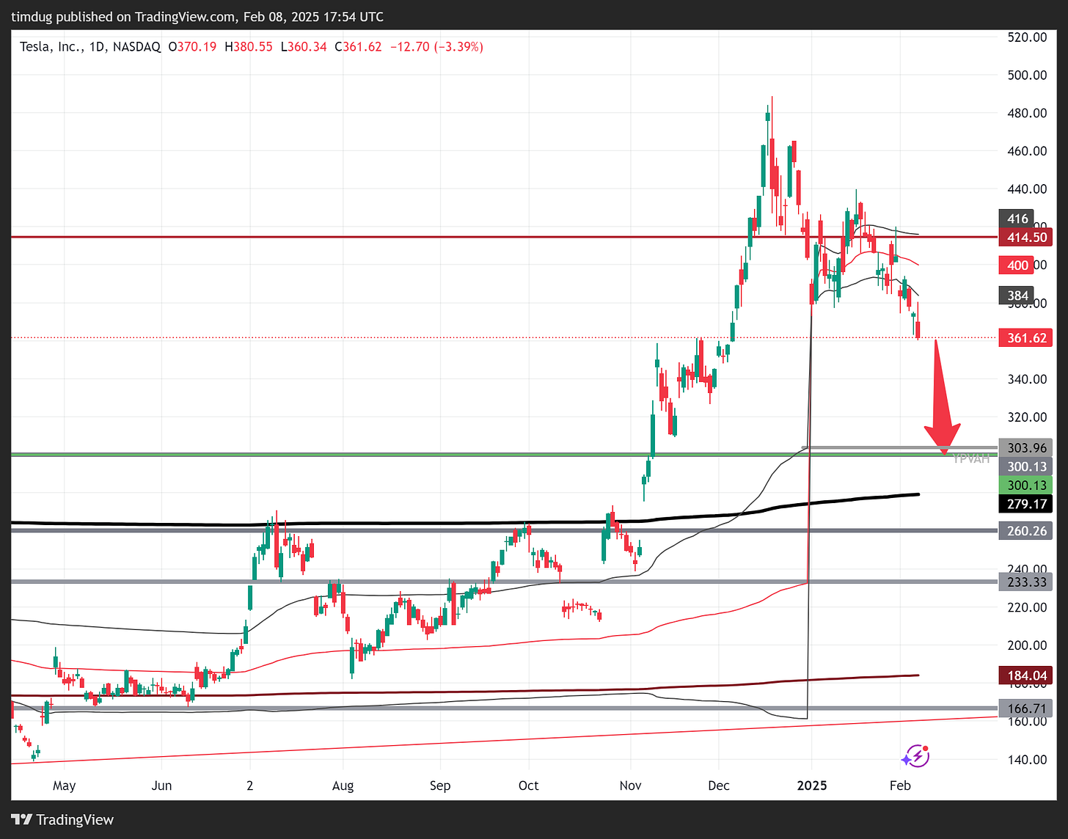Click 440.00 on the price axis

point(1027,188)
